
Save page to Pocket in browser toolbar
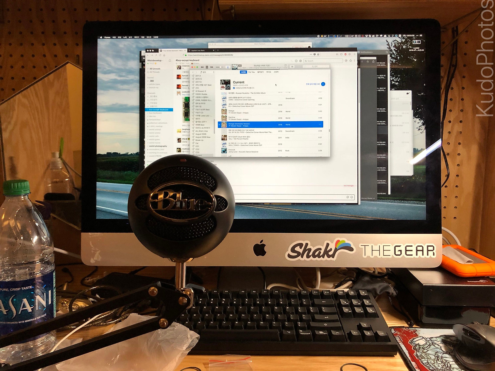pyautogui.click(x=315, y=54)
